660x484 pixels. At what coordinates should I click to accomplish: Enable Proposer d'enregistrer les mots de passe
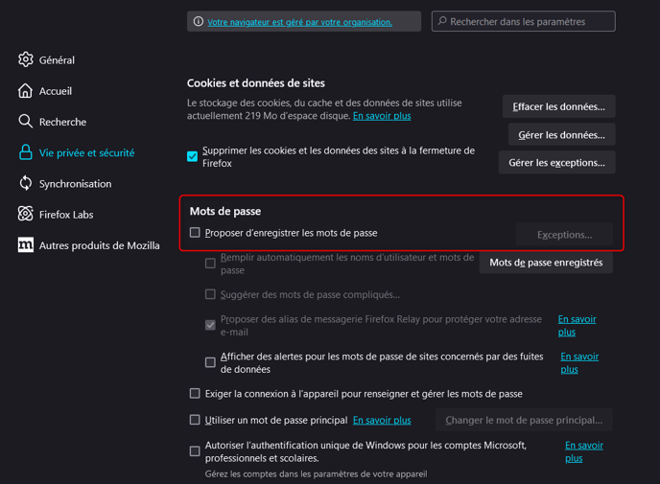pyautogui.click(x=195, y=233)
